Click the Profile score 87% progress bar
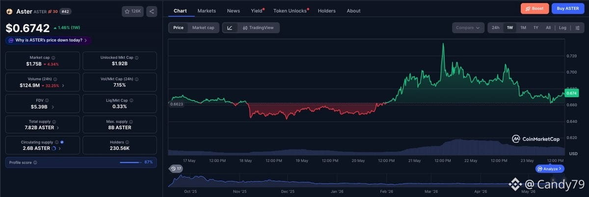 (130, 162)
